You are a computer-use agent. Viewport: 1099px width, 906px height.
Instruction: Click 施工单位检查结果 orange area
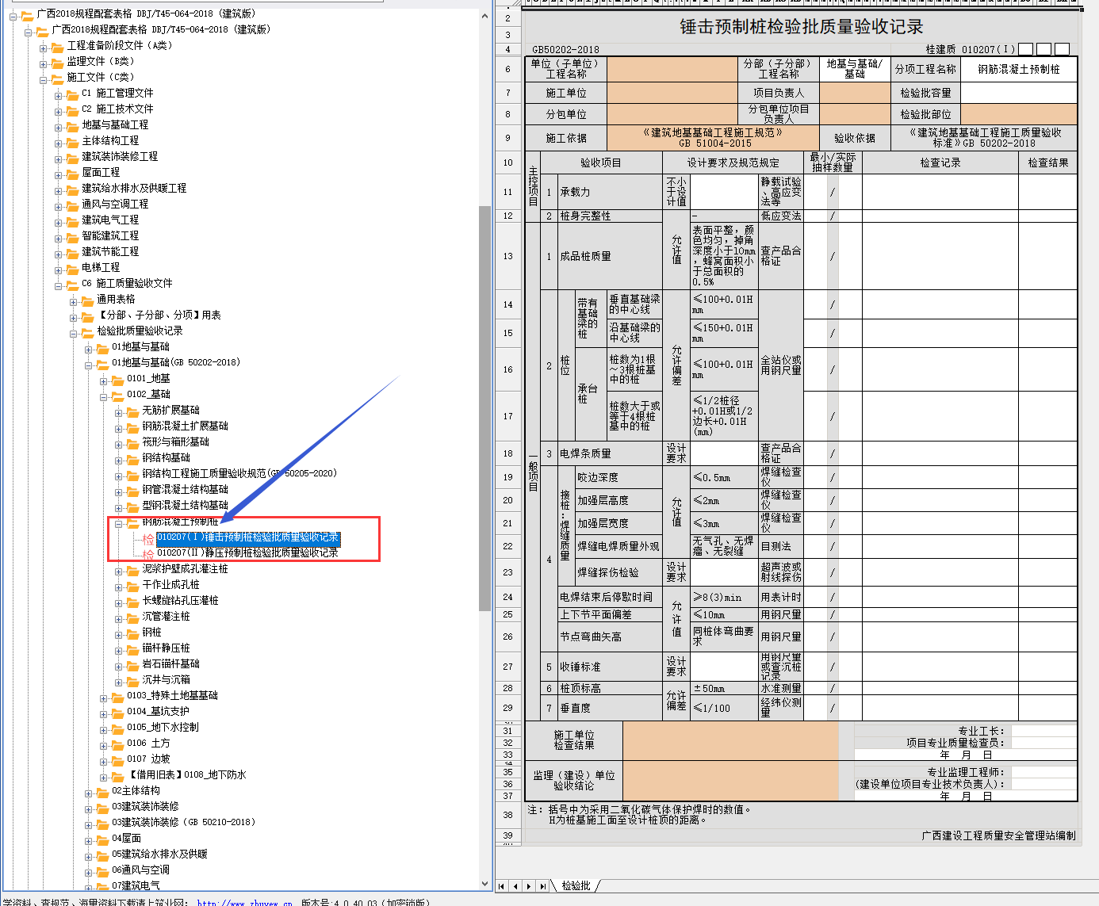tap(731, 742)
